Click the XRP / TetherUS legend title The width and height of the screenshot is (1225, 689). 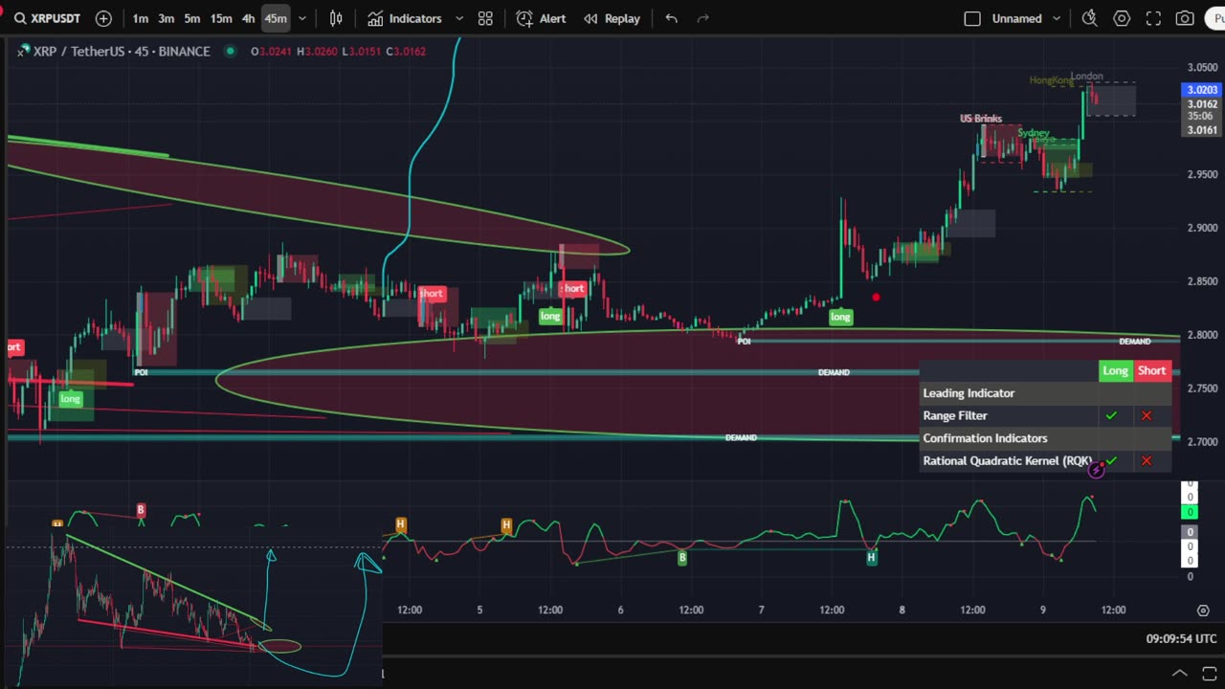(122, 51)
